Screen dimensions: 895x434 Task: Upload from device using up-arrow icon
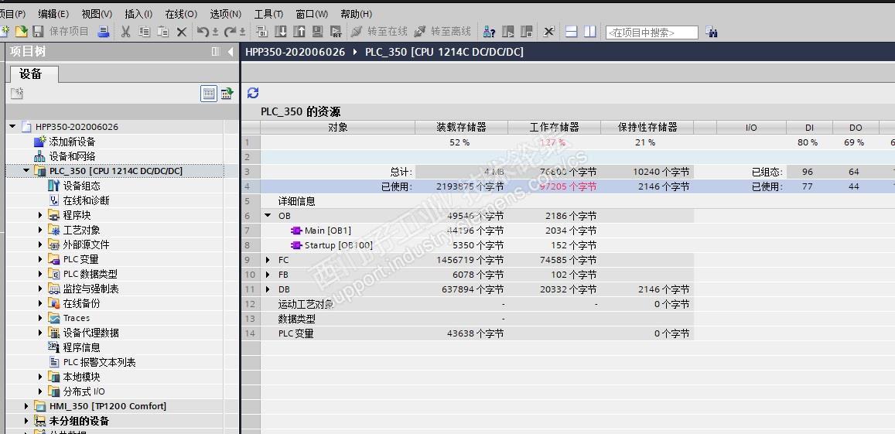tap(299, 32)
